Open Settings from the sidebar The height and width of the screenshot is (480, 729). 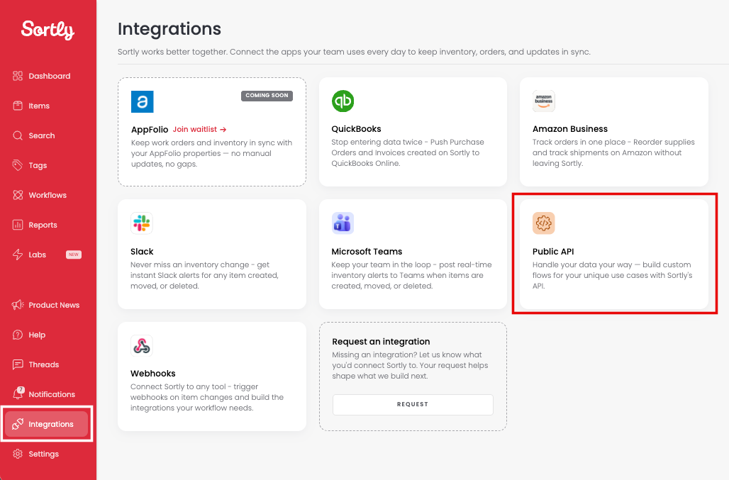pyautogui.click(x=44, y=454)
